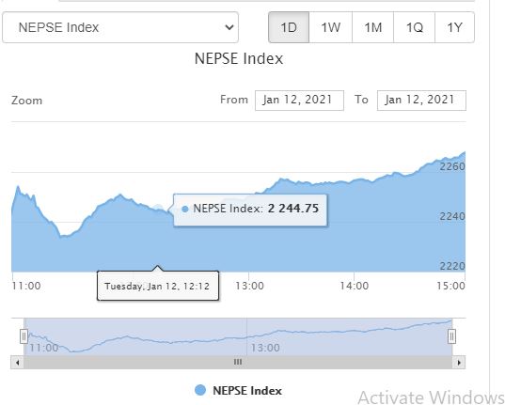The height and width of the screenshot is (405, 505).
Task: Choose the 1M time range
Action: click(x=372, y=27)
